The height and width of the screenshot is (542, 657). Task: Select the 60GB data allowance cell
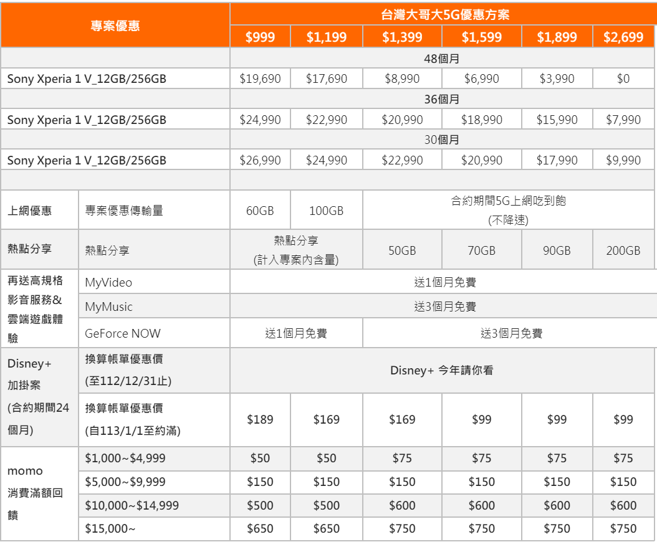tap(260, 211)
